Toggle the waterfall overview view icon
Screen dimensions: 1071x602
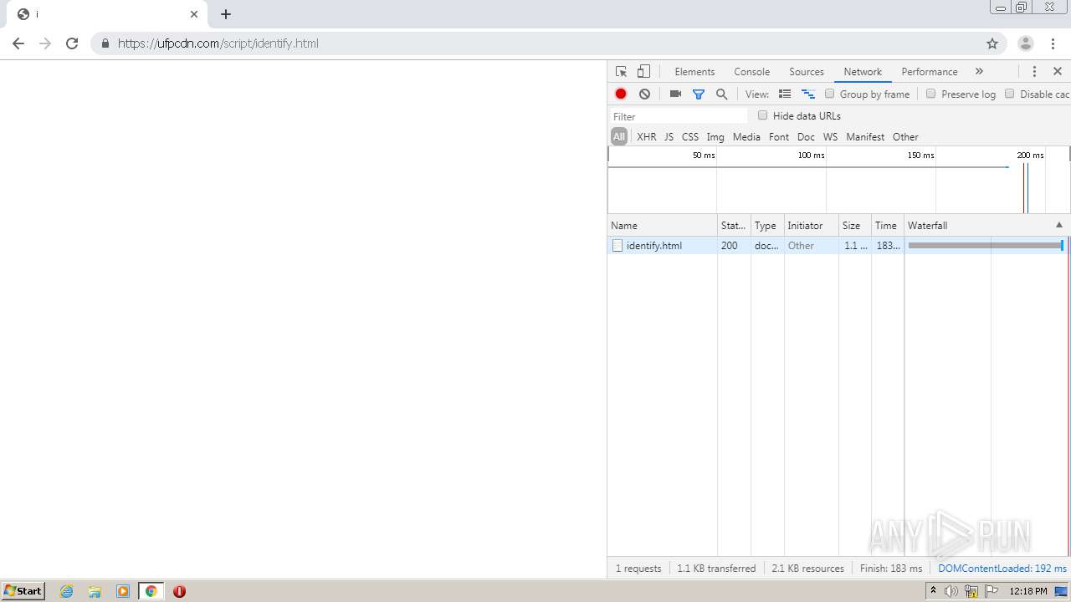click(x=808, y=94)
